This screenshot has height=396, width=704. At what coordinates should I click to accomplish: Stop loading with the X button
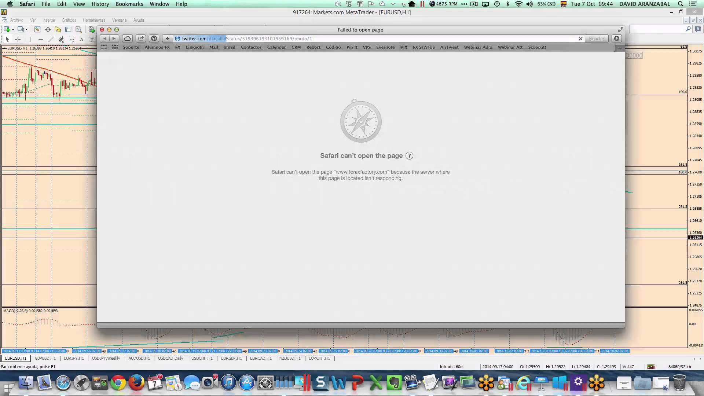click(x=580, y=38)
